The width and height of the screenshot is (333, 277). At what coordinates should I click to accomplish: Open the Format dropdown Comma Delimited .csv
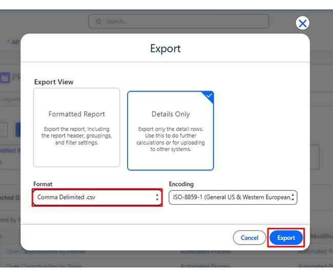tap(97, 197)
